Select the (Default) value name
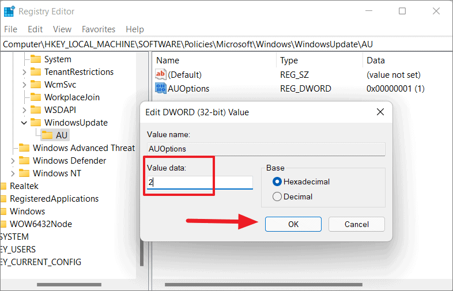The width and height of the screenshot is (453, 291). coord(184,75)
